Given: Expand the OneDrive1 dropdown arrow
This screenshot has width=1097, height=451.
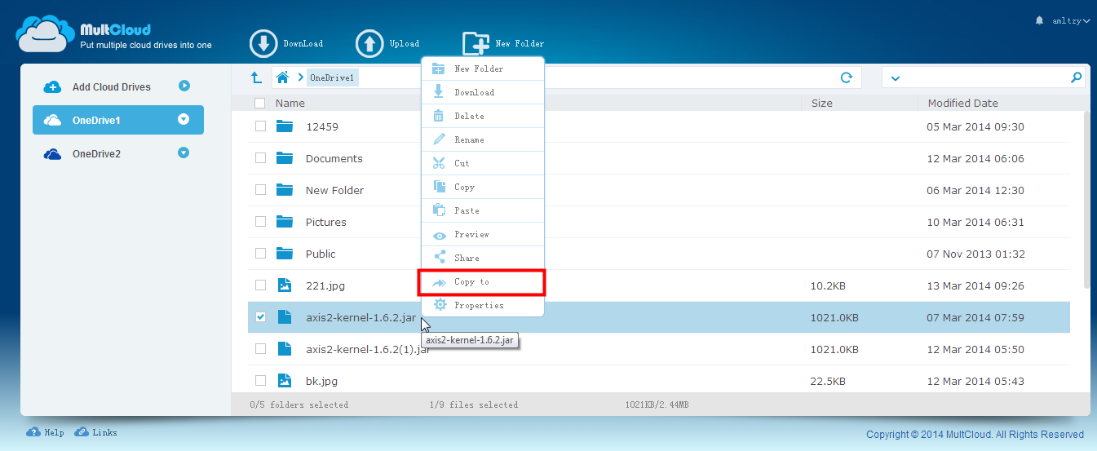Looking at the screenshot, I should (184, 119).
